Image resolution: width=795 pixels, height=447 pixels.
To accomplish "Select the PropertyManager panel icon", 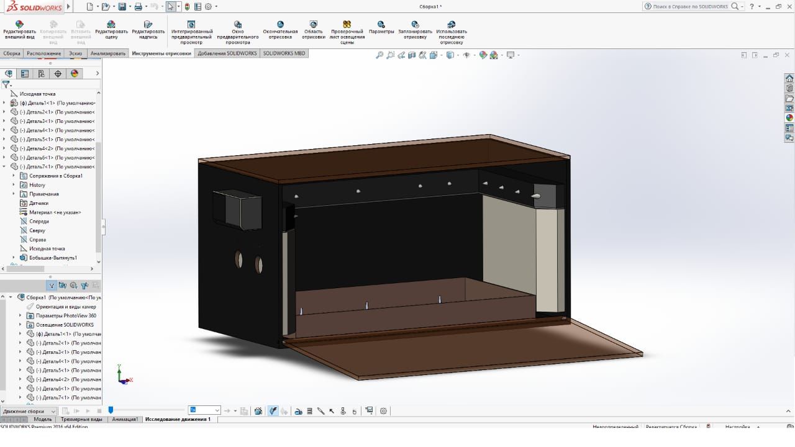I will point(25,73).
